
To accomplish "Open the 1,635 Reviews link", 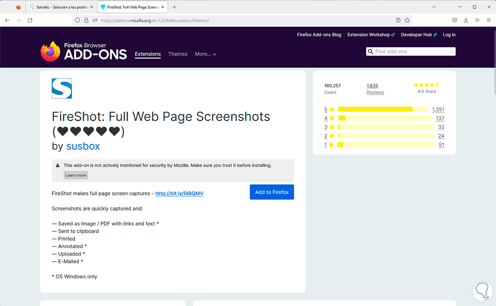I will 375,89.
